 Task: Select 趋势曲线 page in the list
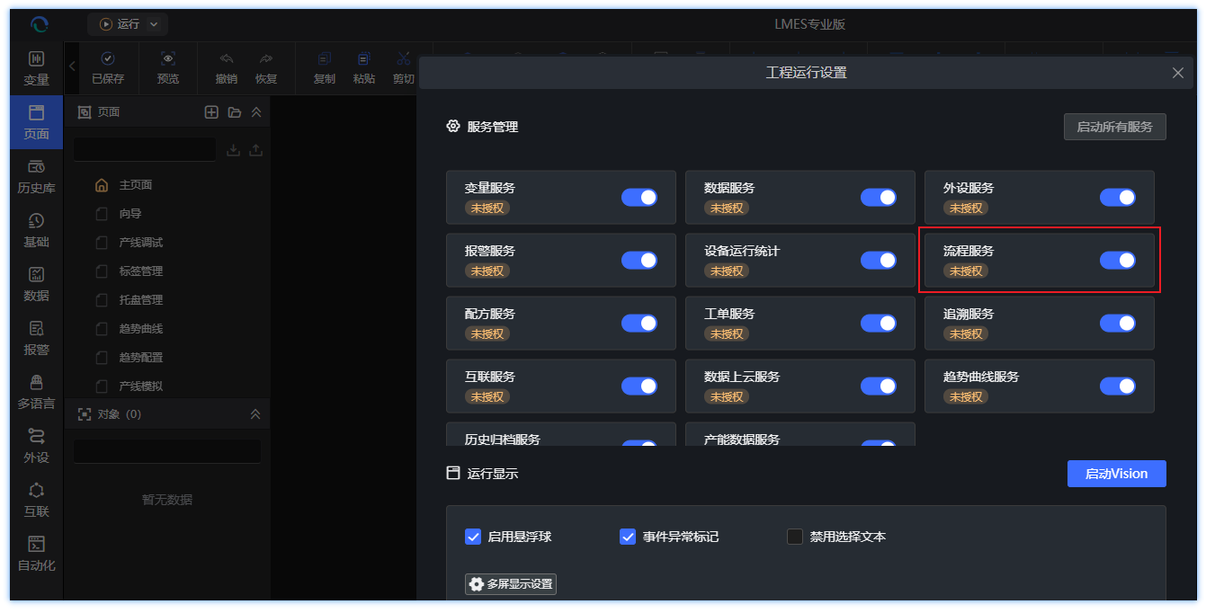click(140, 329)
